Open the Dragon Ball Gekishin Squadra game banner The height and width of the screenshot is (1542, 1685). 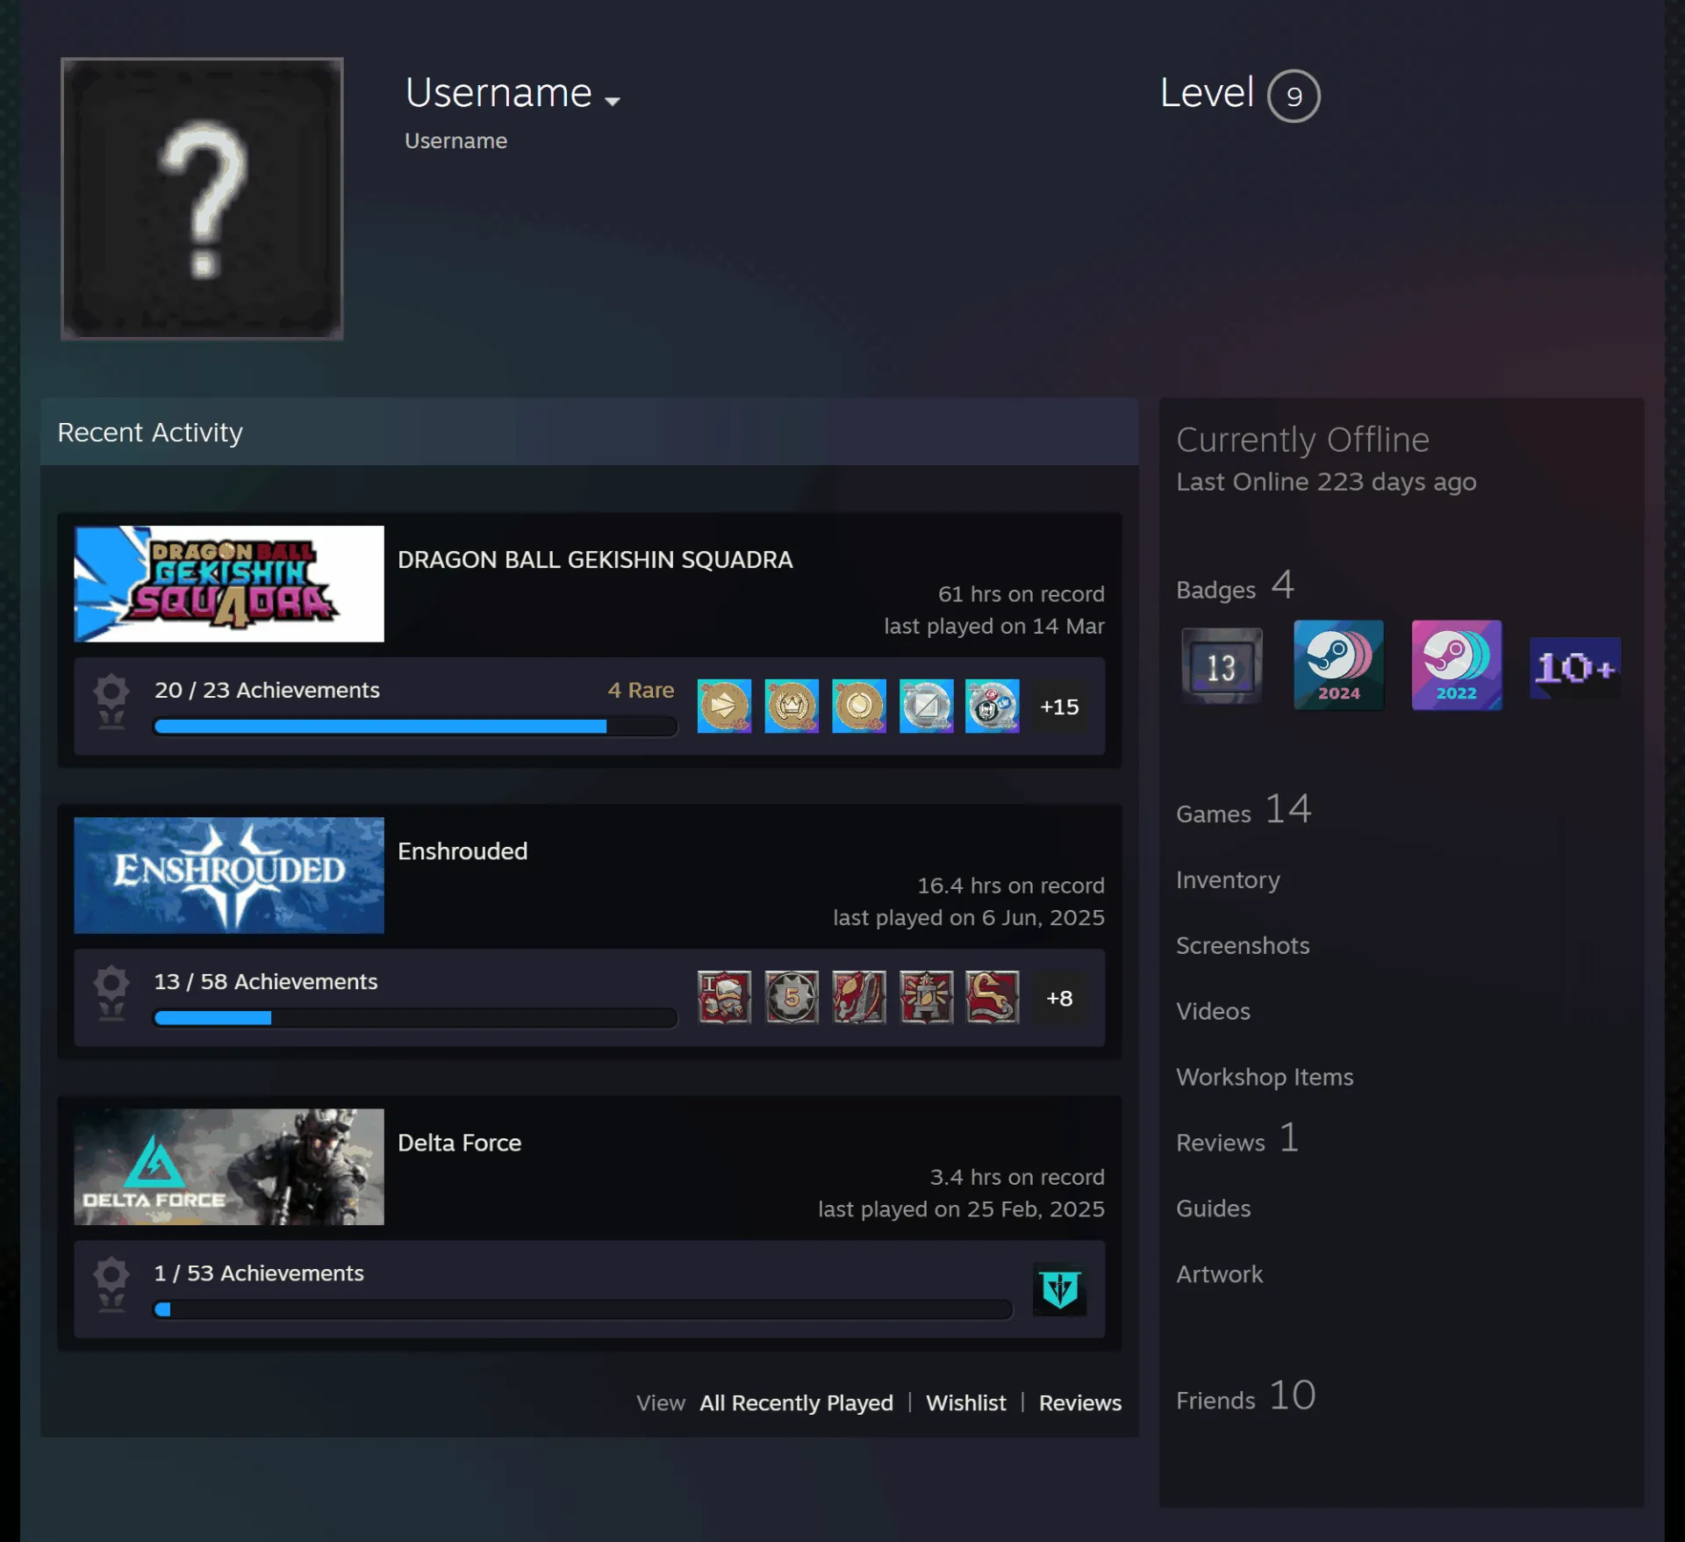[229, 584]
